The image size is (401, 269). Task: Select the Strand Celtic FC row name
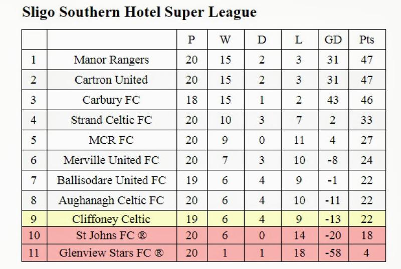(x=111, y=120)
